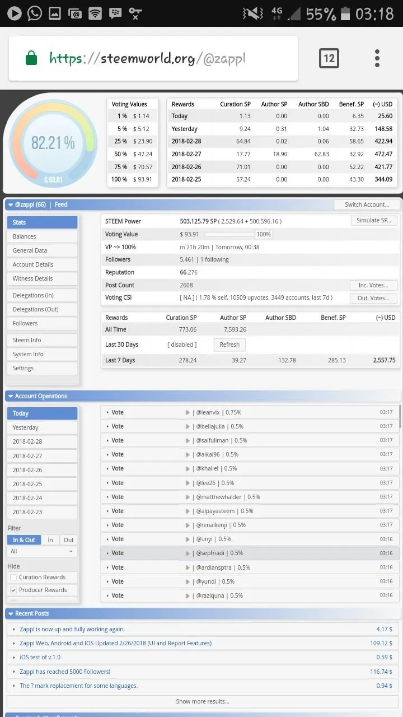The image size is (403, 717).
Task: Click the Out. Votes... button
Action: point(374,298)
